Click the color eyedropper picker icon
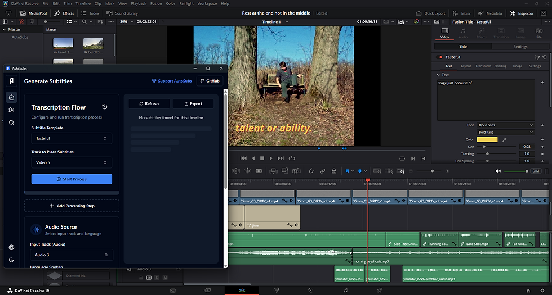 [x=505, y=139]
